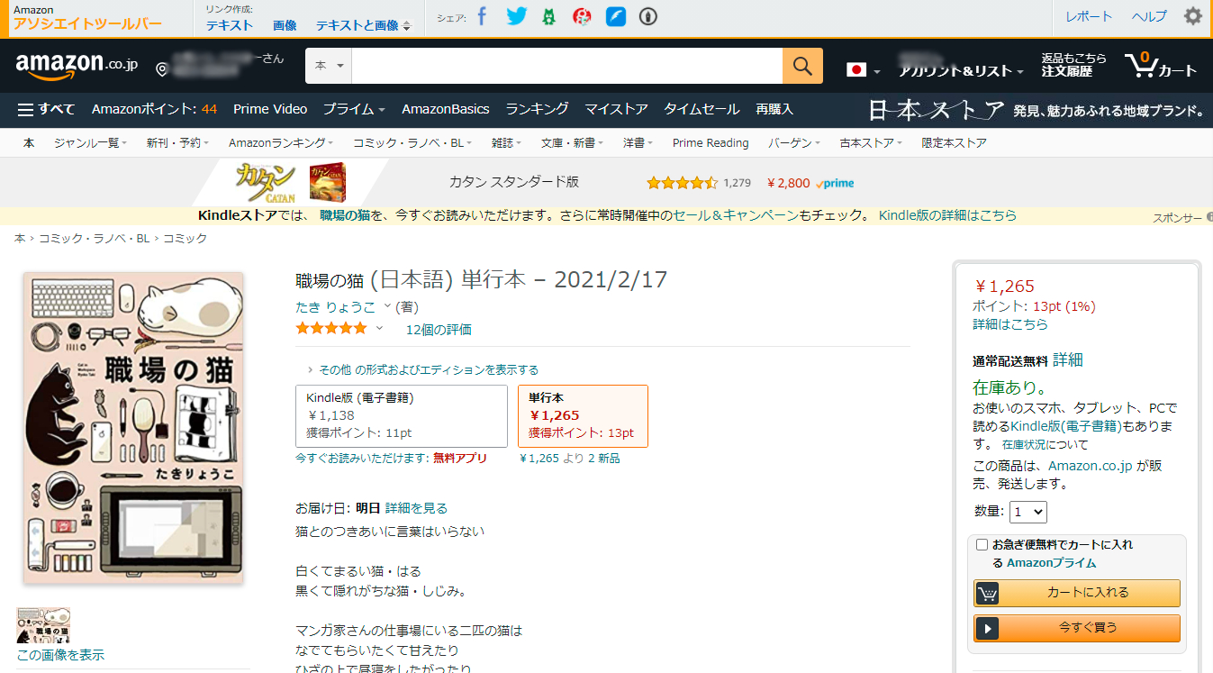
Task: Click 今すぐ買う button
Action: (1077, 628)
